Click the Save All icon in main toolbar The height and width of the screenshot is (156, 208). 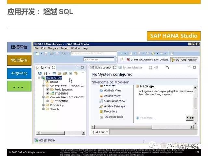tap(52, 53)
